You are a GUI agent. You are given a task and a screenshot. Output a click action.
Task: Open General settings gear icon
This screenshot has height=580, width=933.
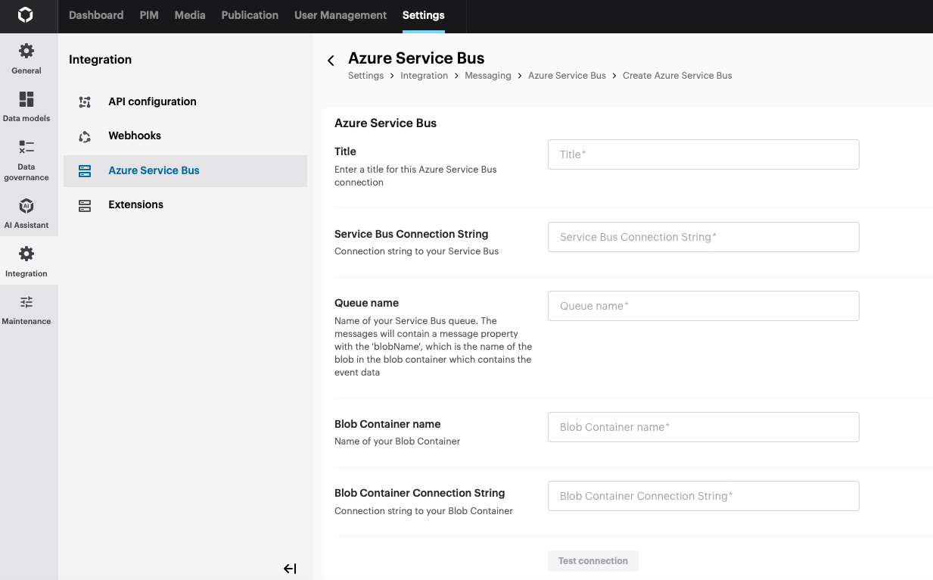click(26, 51)
